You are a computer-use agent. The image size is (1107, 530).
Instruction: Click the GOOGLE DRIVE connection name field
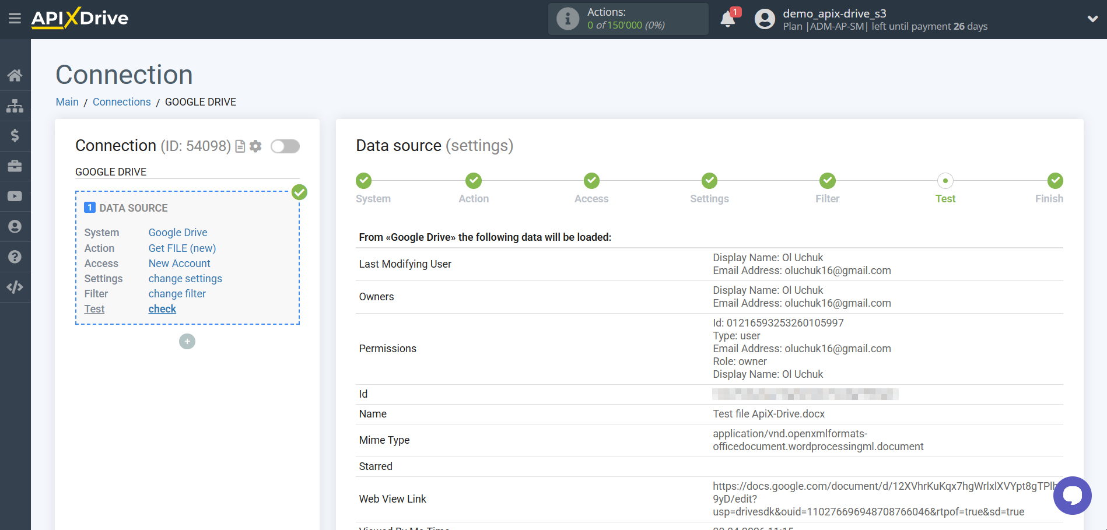[187, 172]
